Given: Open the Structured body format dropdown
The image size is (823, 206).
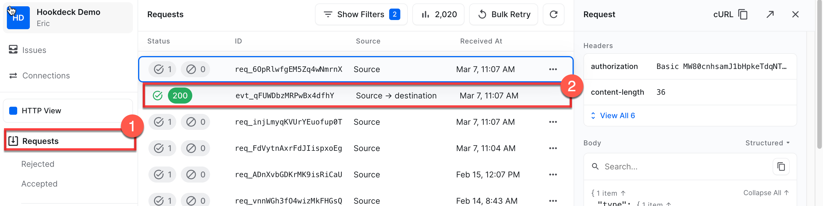Looking at the screenshot, I should coord(767,143).
